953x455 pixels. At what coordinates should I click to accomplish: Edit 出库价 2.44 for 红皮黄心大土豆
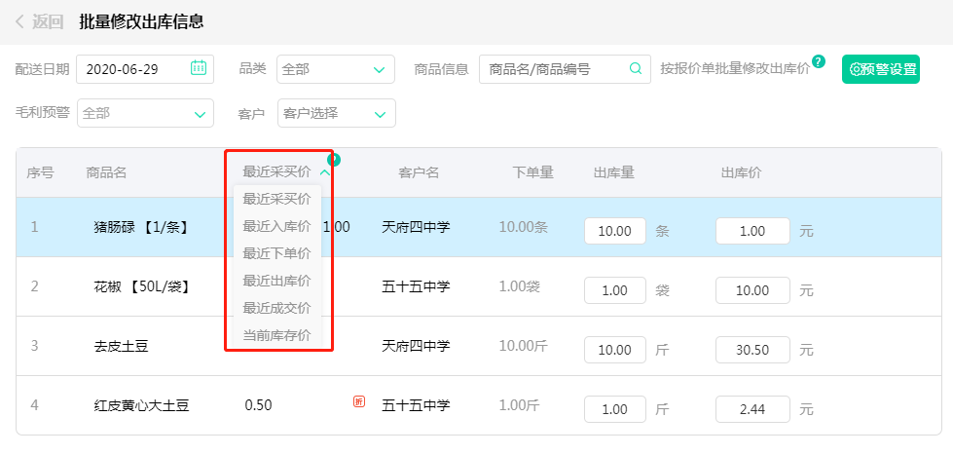coord(753,409)
